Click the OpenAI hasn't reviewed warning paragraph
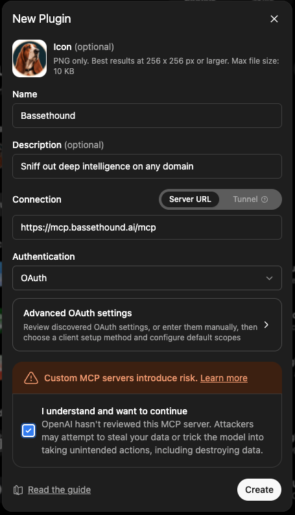The image size is (295, 515). tap(152, 437)
